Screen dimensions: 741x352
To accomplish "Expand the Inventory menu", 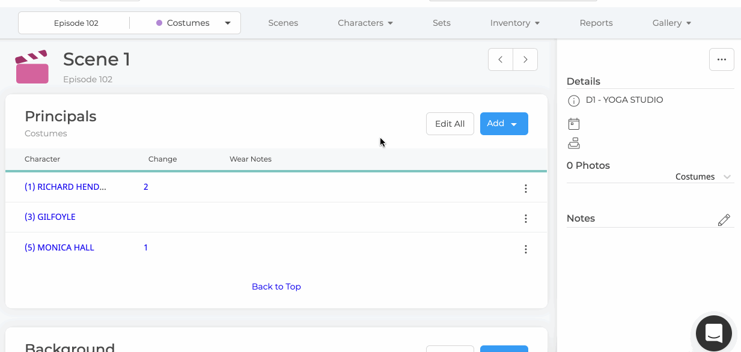I will click(515, 23).
